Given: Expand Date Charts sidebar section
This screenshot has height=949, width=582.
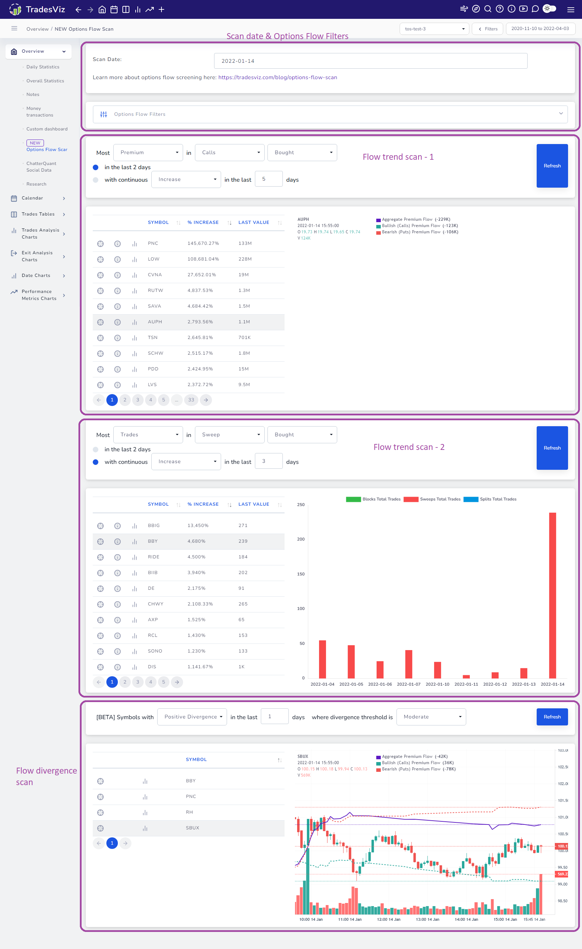Looking at the screenshot, I should (38, 276).
